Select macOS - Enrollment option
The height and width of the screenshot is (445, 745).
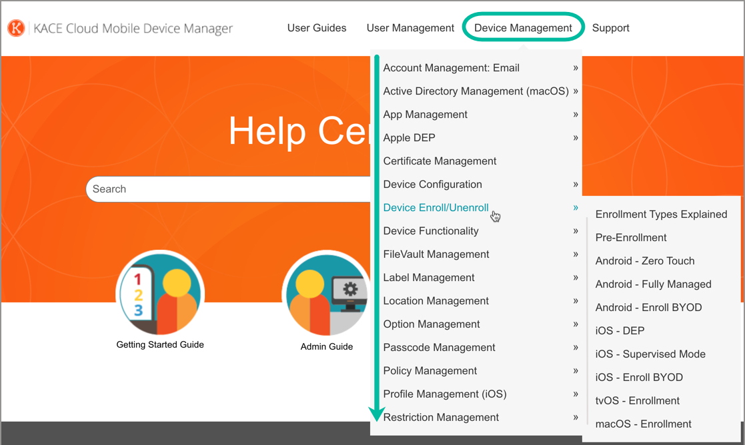643,424
